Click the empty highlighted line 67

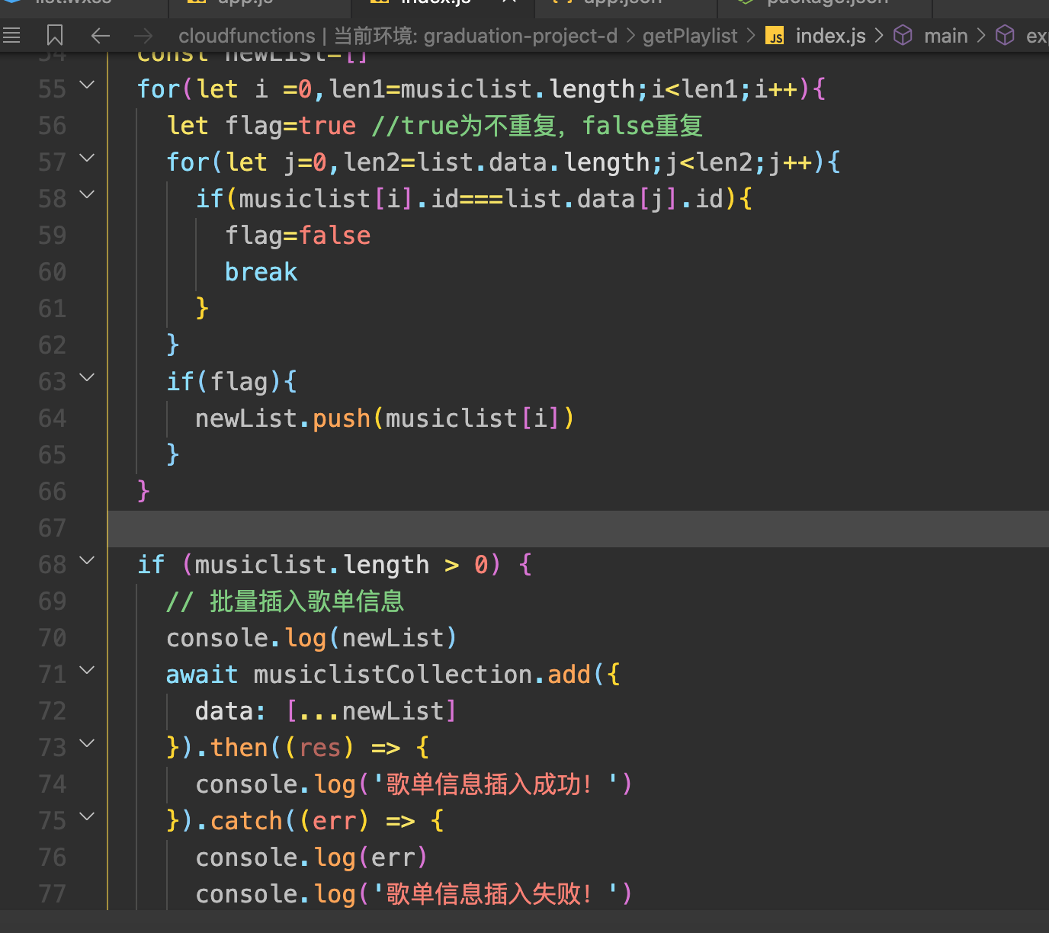(x=579, y=528)
